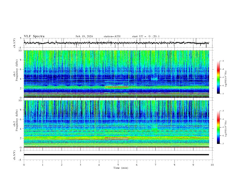Viewport: 239px width, 185px height.
Task: Click the ch.2 spectrogram colorbar
Action: click(x=218, y=127)
